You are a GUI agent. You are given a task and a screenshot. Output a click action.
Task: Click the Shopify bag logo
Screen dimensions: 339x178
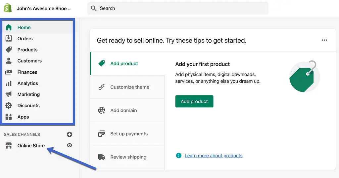tap(8, 8)
